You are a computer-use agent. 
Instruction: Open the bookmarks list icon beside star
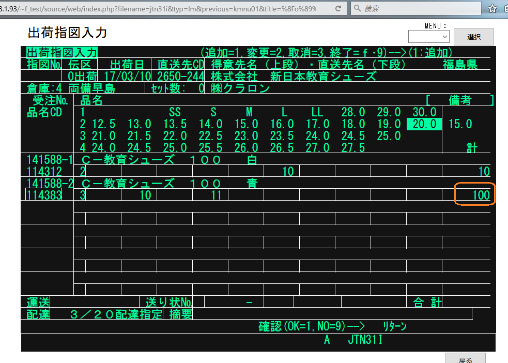point(505,9)
